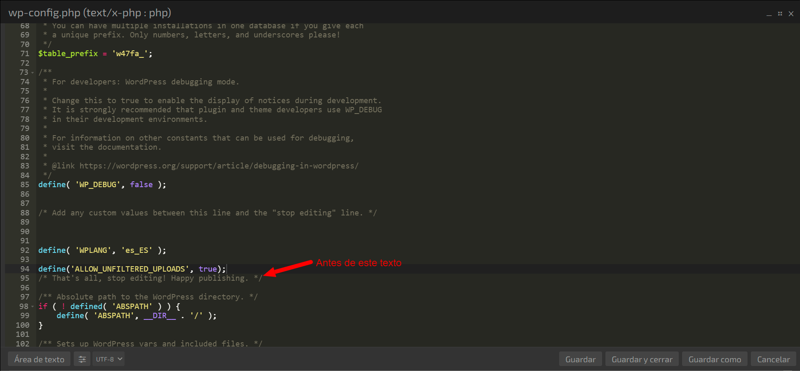Image resolution: width=800 pixels, height=371 pixels.
Task: Click the 'WPLANG' string on line 92
Action: click(x=93, y=250)
